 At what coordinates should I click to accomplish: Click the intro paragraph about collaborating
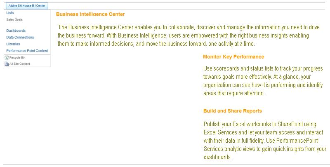(189, 35)
